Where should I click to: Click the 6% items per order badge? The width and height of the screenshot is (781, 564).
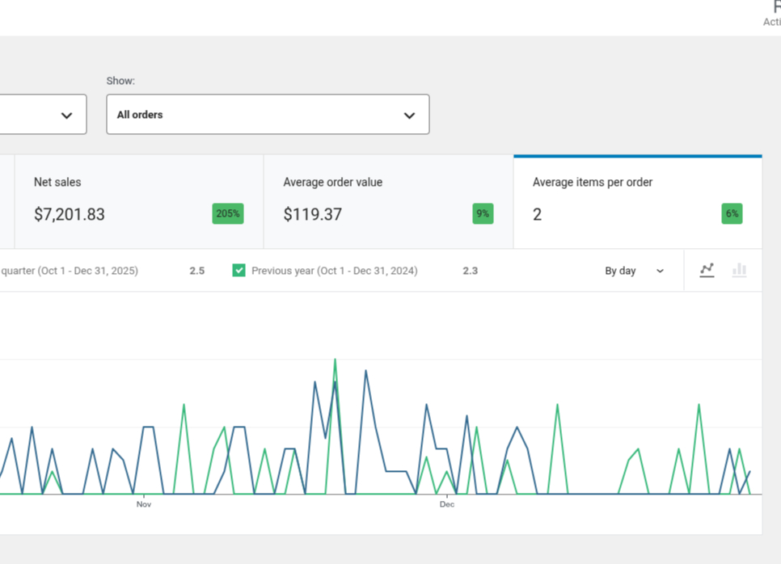point(732,213)
